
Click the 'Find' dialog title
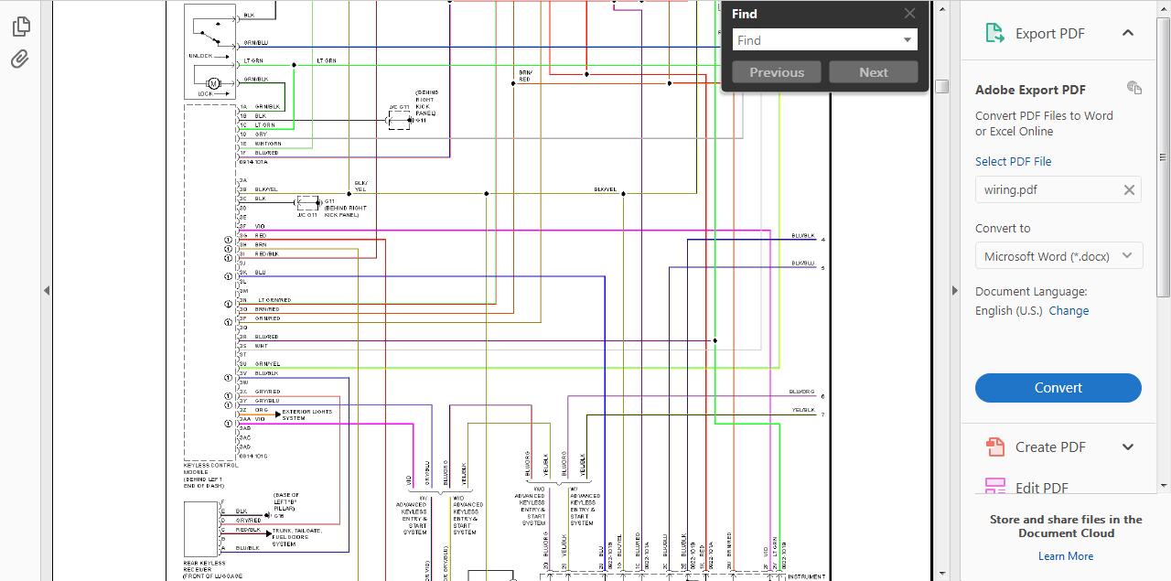[x=745, y=14]
